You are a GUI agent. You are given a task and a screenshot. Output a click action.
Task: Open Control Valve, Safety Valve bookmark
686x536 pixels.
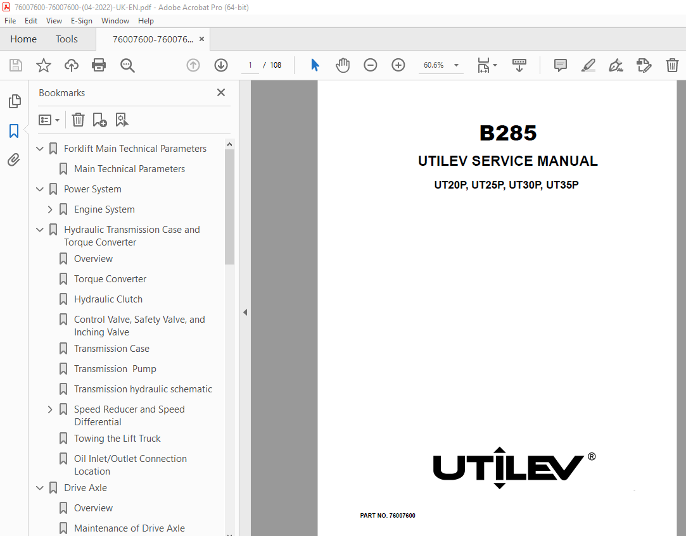(x=139, y=326)
